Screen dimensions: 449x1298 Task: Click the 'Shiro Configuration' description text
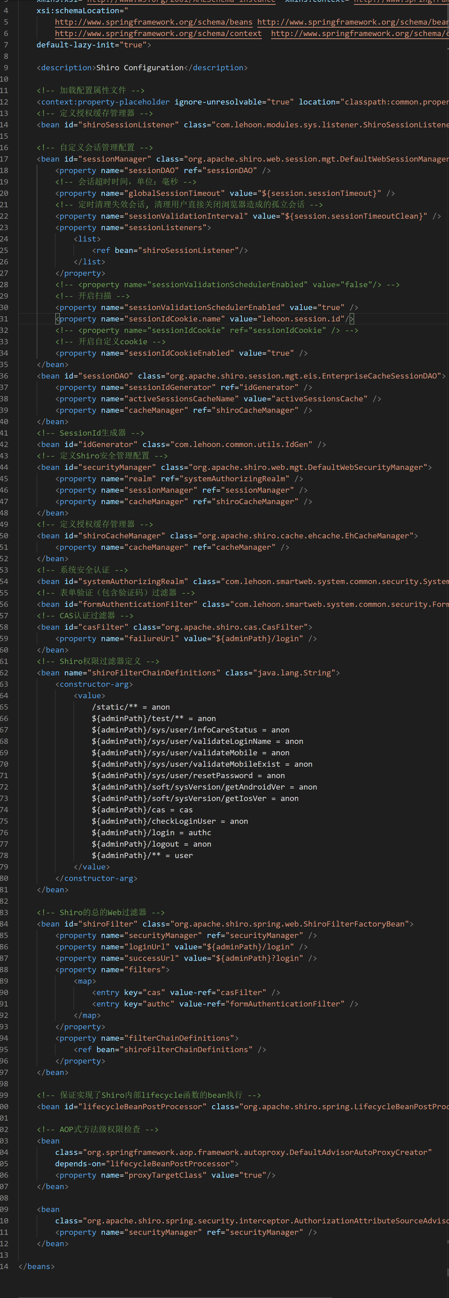click(140, 68)
